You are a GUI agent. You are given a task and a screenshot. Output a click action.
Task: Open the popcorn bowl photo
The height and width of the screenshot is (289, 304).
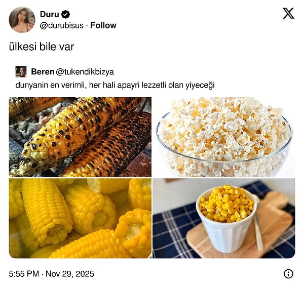tap(224, 137)
